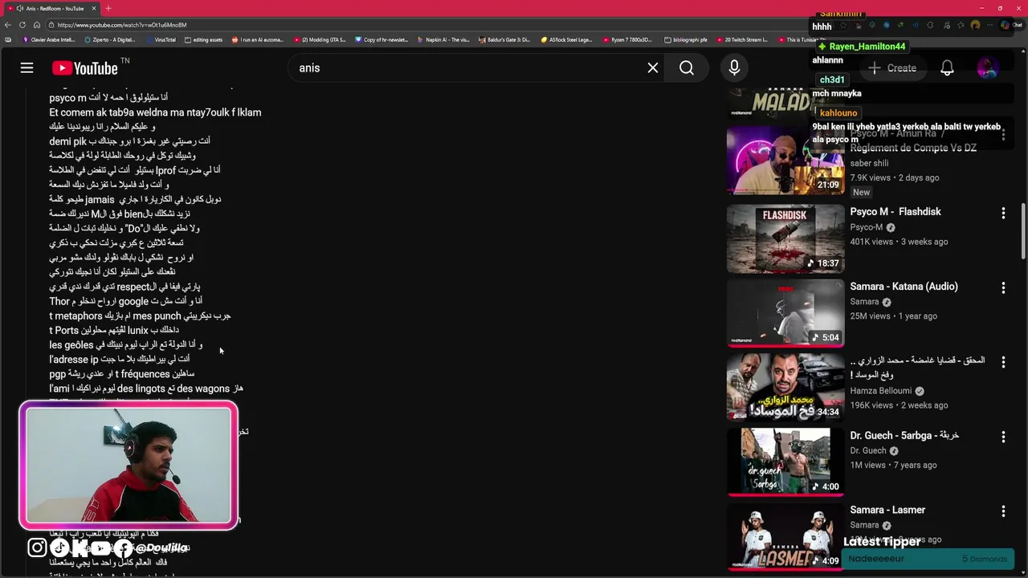The image size is (1028, 578).
Task: Click the Instagram icon on the overlay
Action: click(x=37, y=547)
